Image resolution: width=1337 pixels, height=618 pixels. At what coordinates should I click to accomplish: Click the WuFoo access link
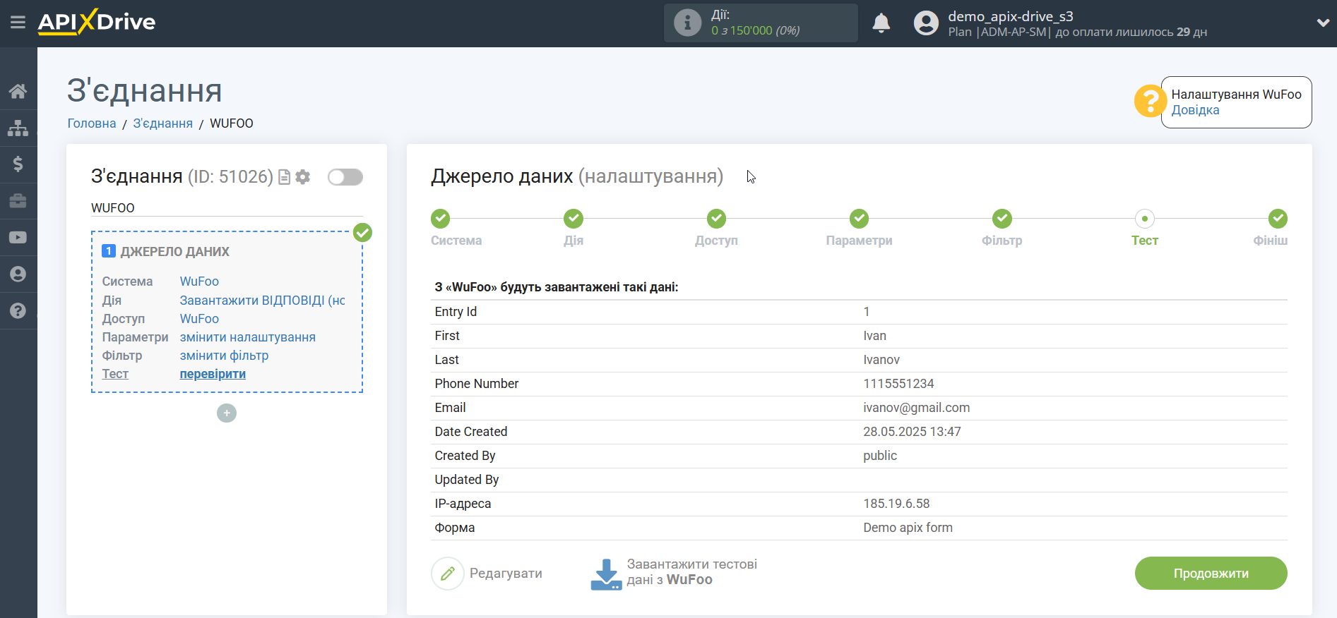pyautogui.click(x=199, y=319)
